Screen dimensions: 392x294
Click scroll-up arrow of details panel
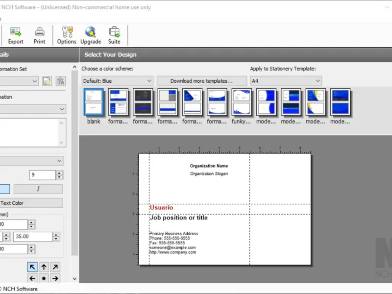pyautogui.click(x=74, y=67)
